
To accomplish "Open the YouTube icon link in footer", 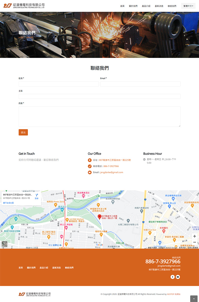I will [x=178, y=277].
